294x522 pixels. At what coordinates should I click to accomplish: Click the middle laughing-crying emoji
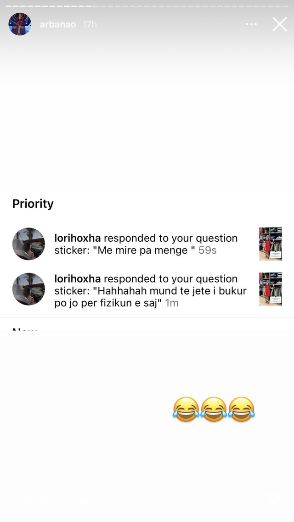214,409
